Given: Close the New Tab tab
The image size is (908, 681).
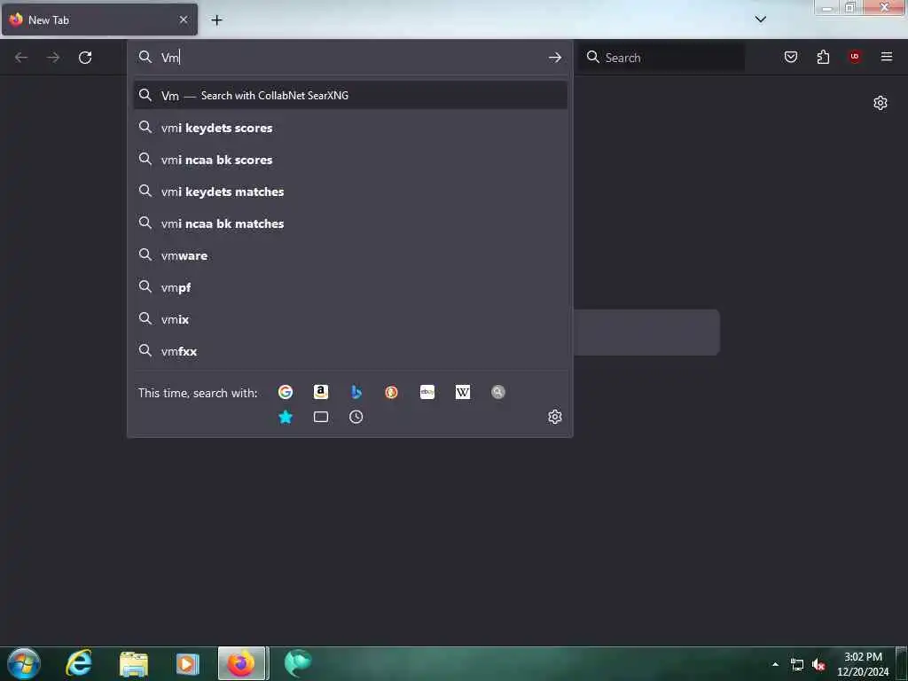Looking at the screenshot, I should coord(183,20).
